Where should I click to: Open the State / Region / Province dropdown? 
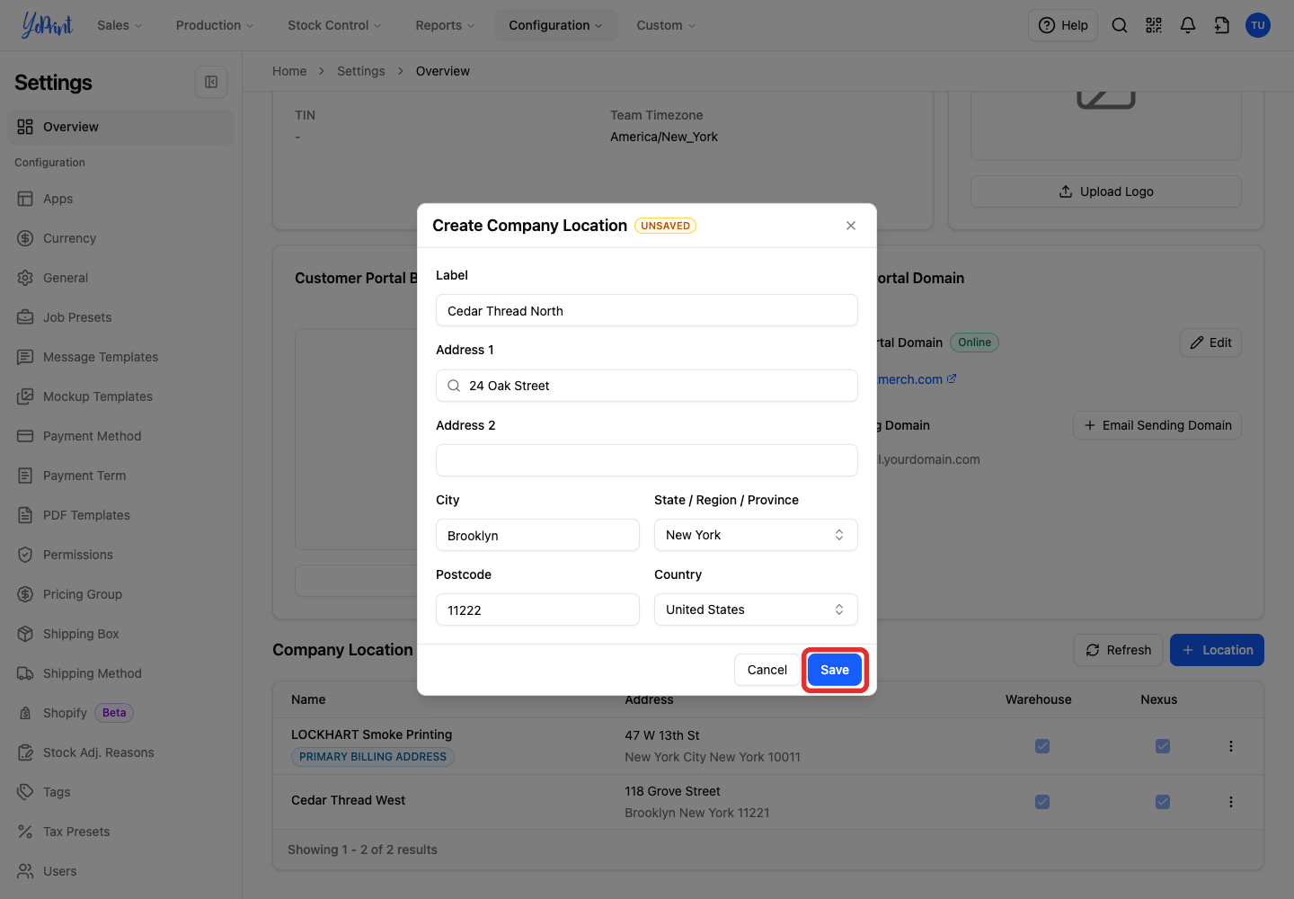point(756,535)
